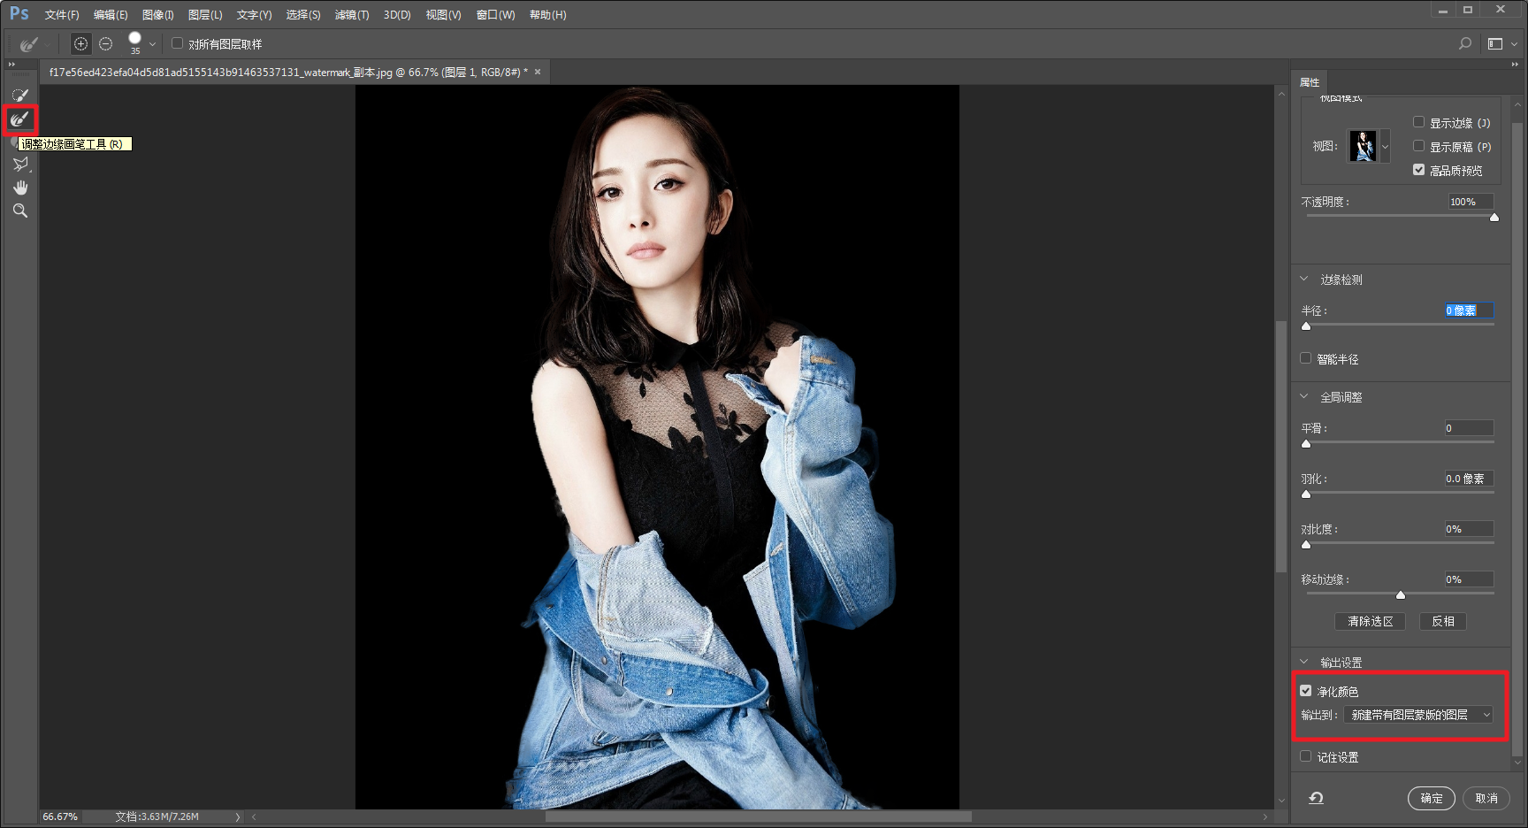Enable 记住设置 checkbox
The height and width of the screenshot is (828, 1528).
point(1305,756)
